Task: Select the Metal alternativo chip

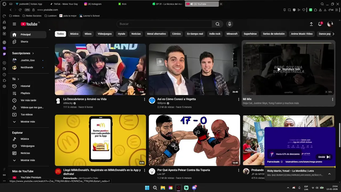Action: [x=156, y=34]
